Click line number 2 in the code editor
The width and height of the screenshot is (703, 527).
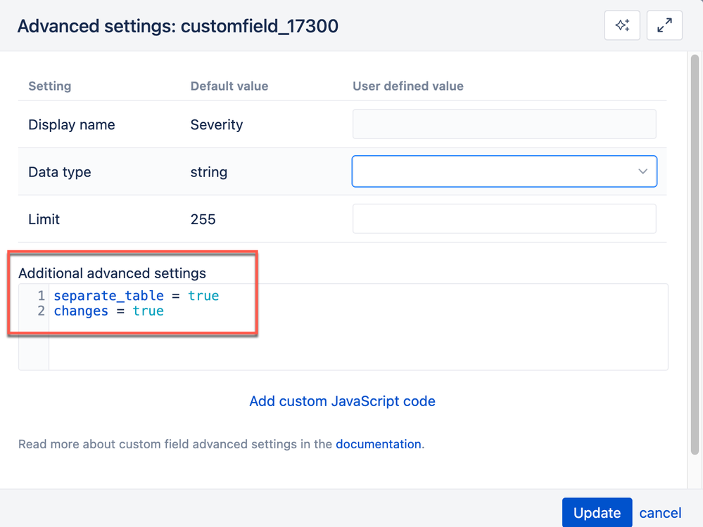click(41, 311)
